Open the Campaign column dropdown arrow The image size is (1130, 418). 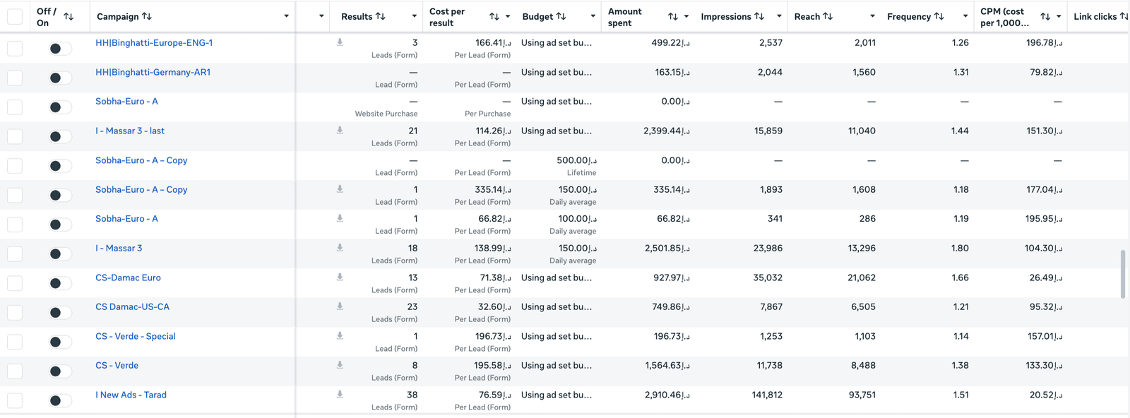pos(286,16)
